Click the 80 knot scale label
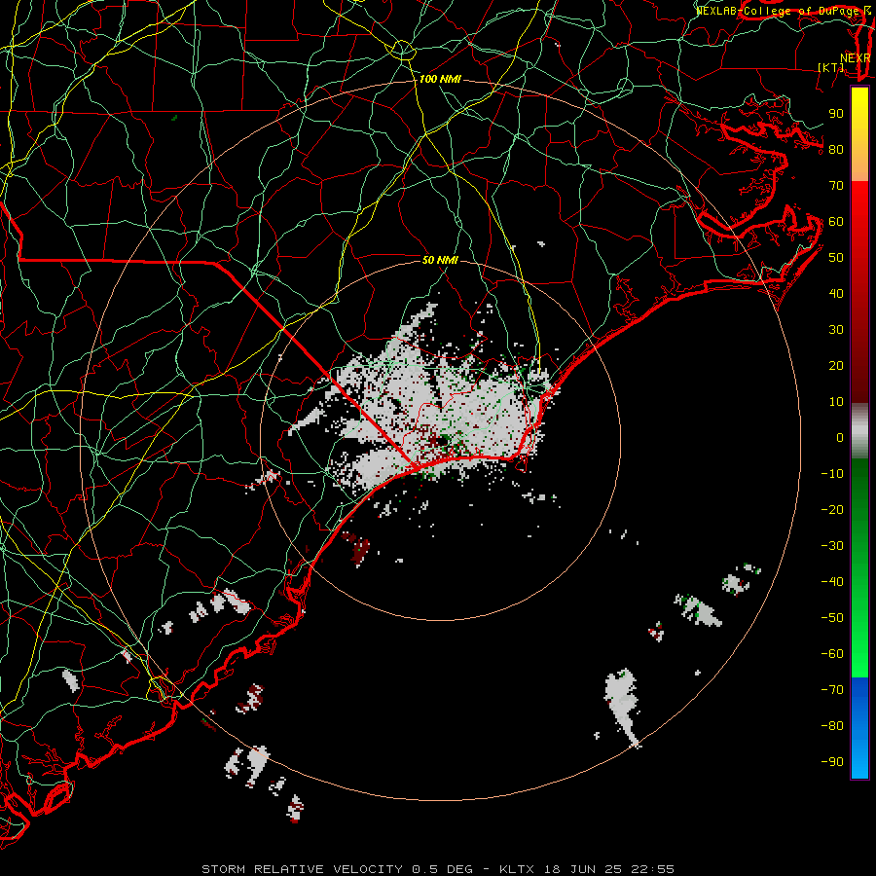The image size is (876, 876). [836, 150]
